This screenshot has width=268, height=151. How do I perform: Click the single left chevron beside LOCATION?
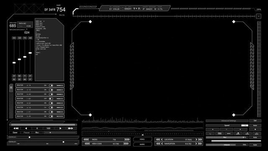(162, 140)
